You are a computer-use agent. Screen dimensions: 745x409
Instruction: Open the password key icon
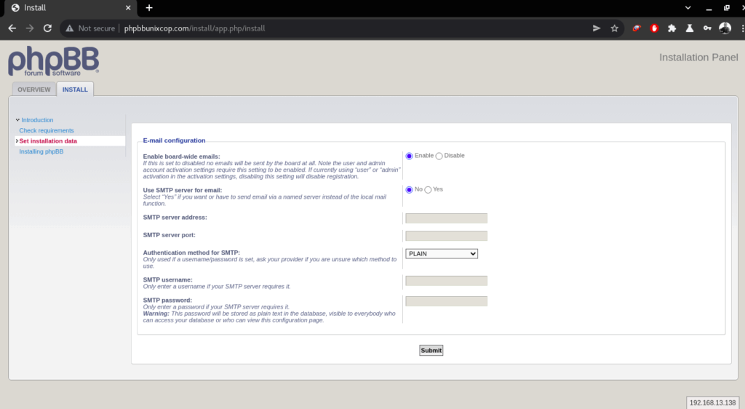[x=707, y=28]
